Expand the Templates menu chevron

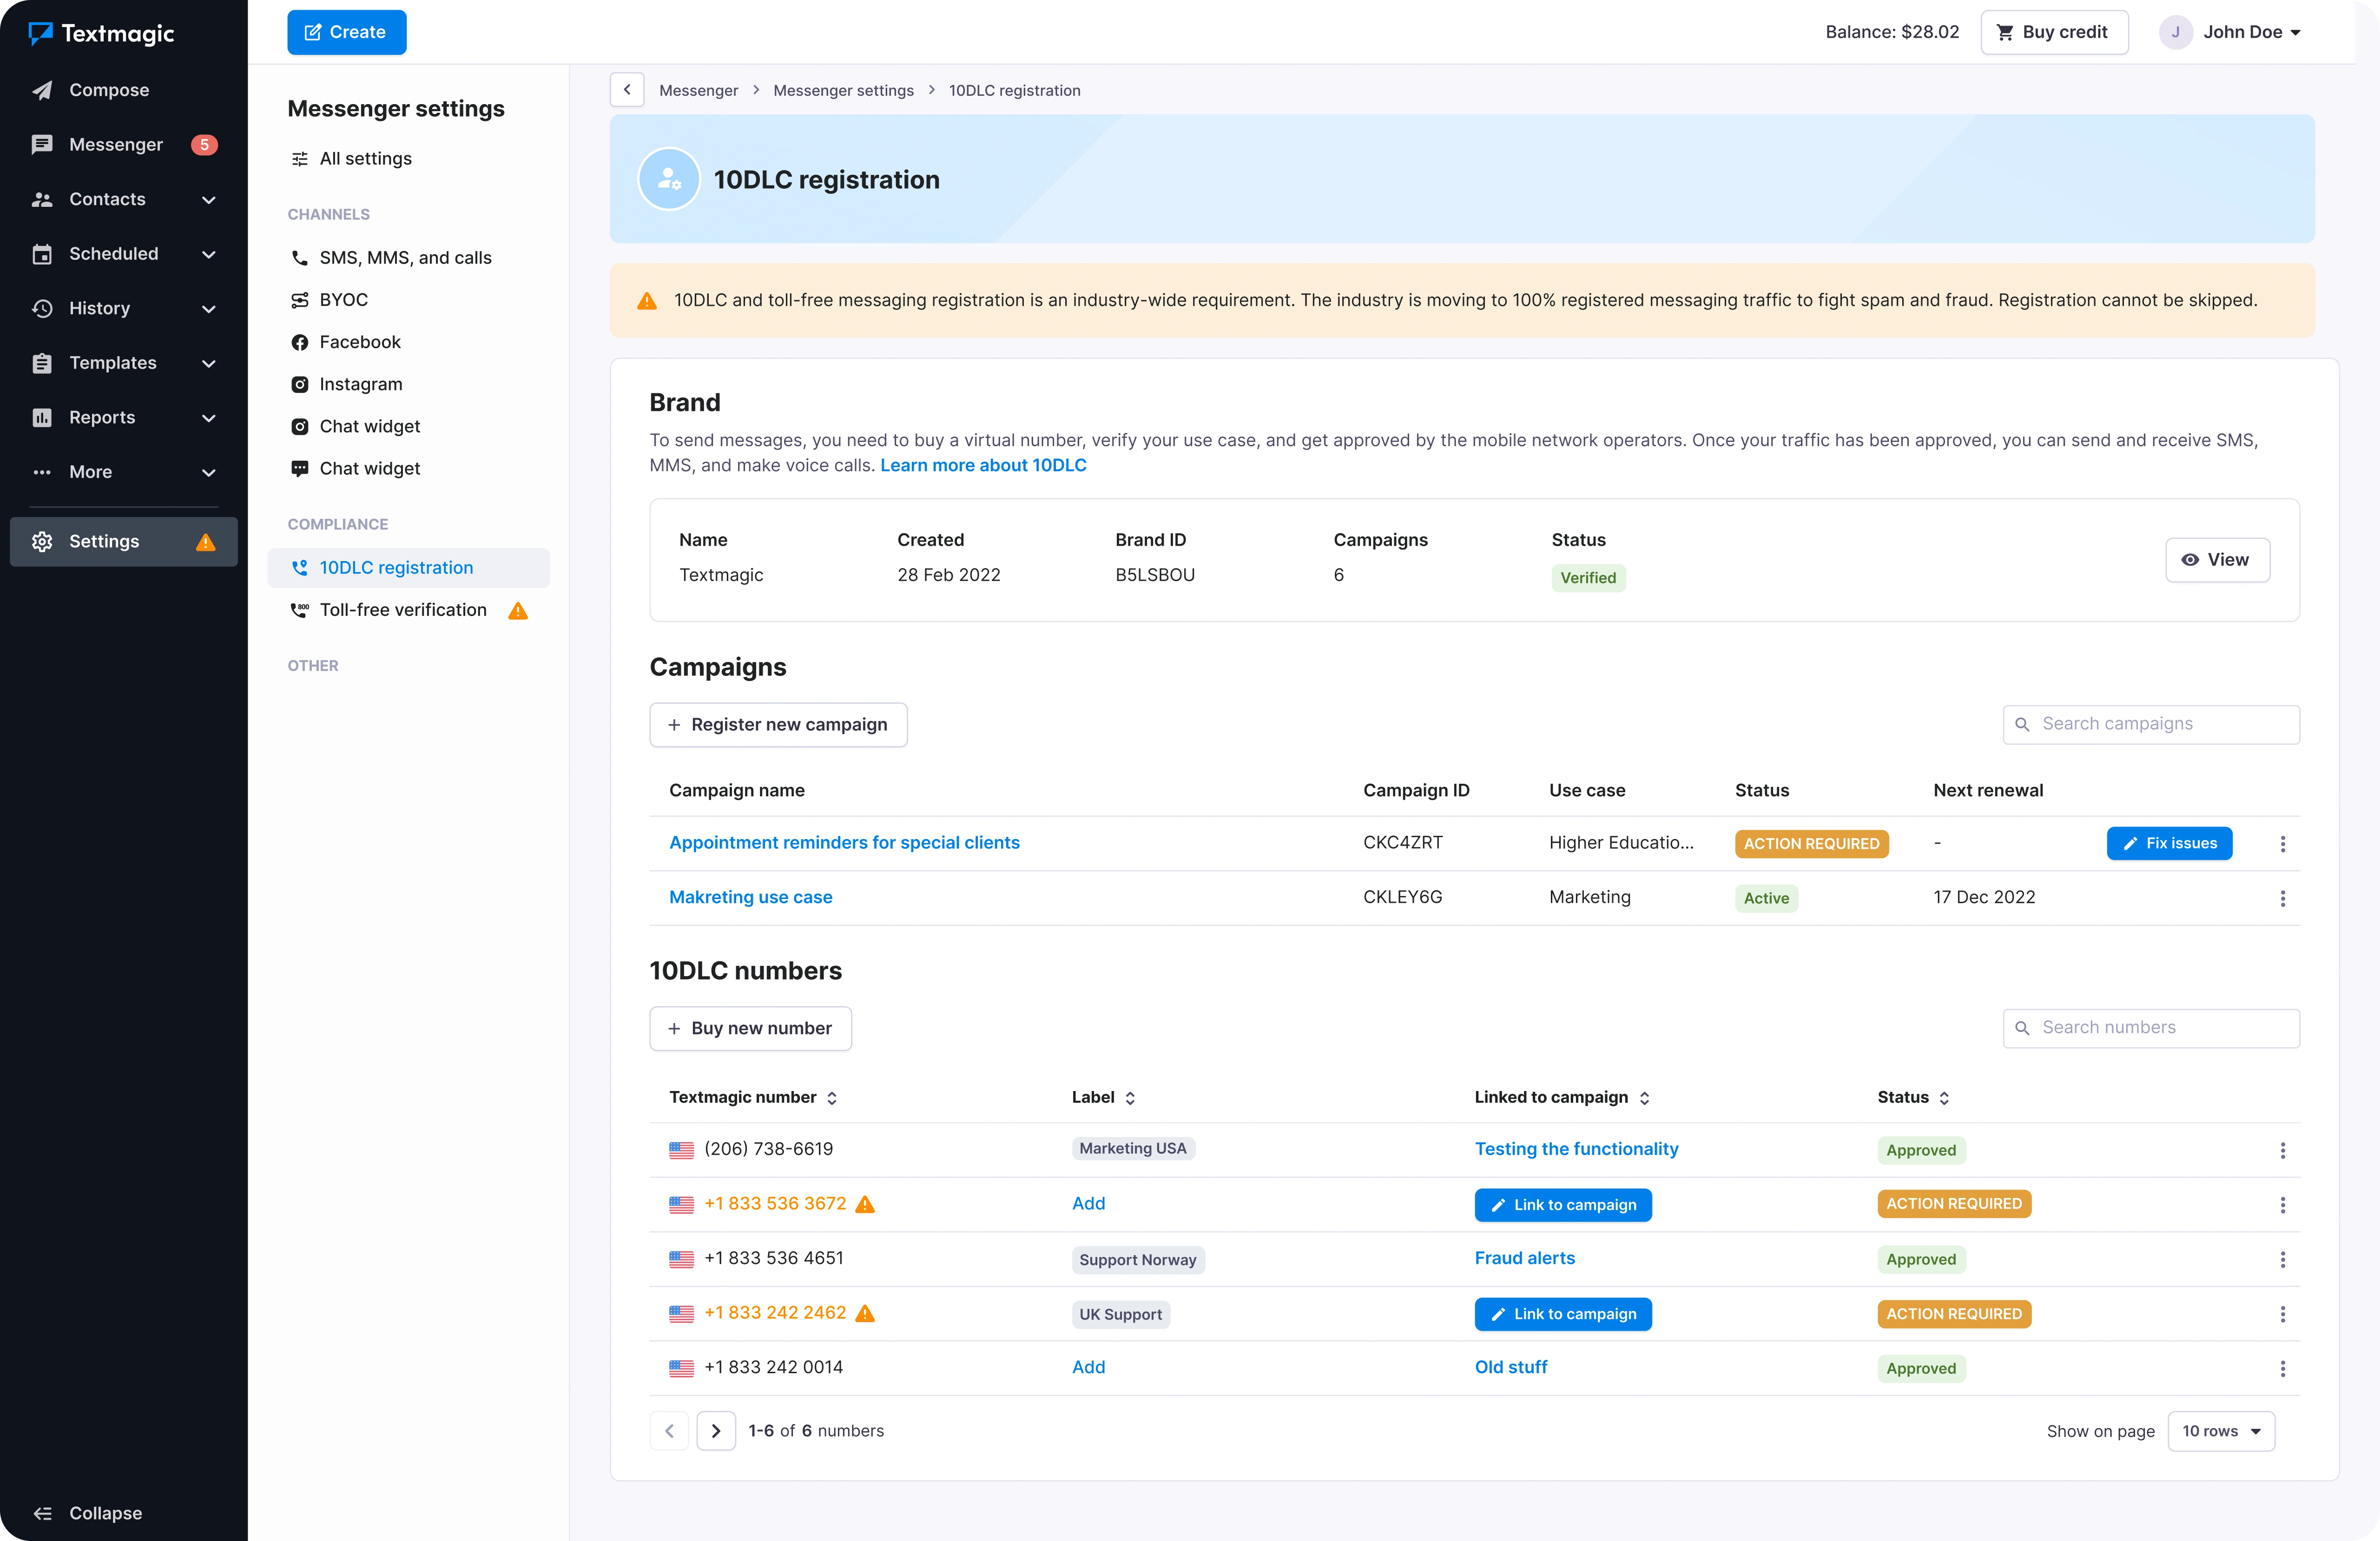209,363
